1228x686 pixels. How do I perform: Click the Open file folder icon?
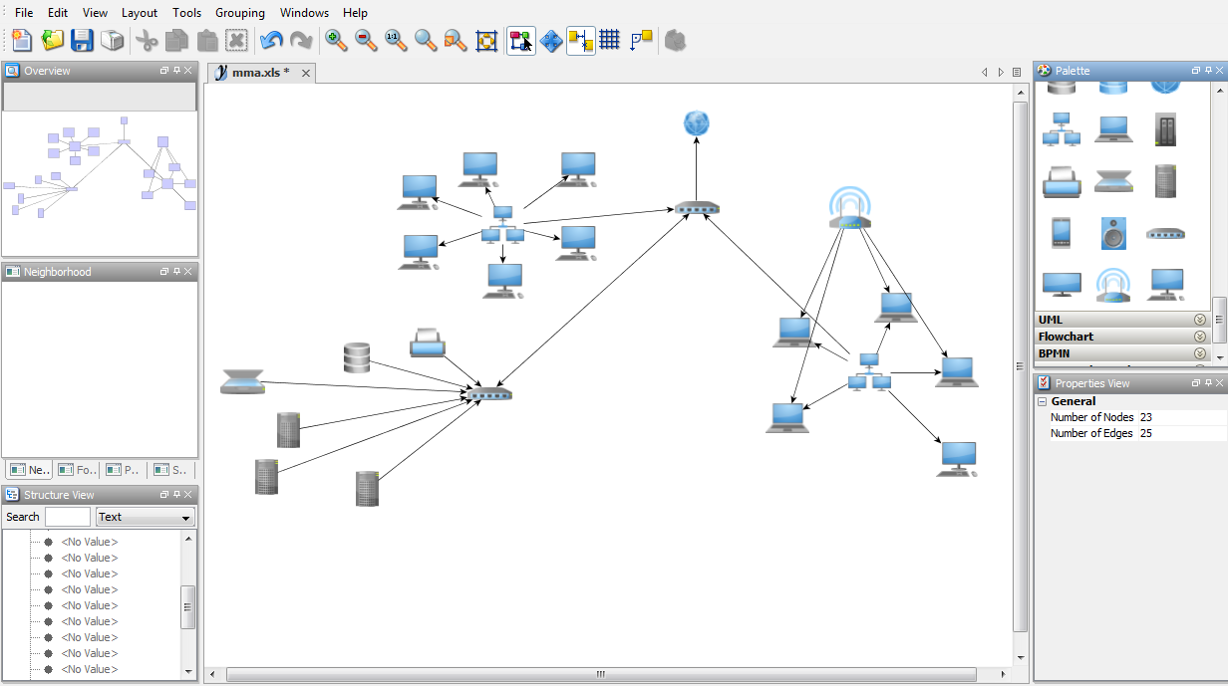point(53,40)
